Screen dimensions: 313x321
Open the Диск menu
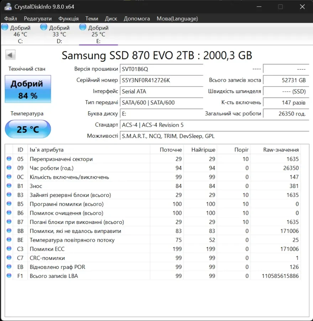111,19
